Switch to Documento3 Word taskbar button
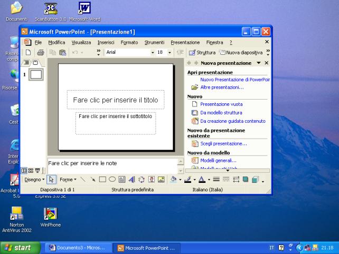This screenshot has height=254, width=339. pos(79,248)
